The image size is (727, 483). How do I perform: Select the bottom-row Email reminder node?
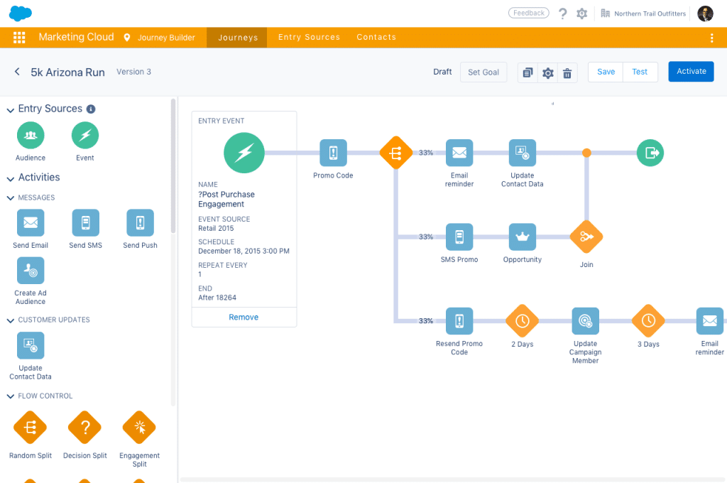pyautogui.click(x=709, y=320)
